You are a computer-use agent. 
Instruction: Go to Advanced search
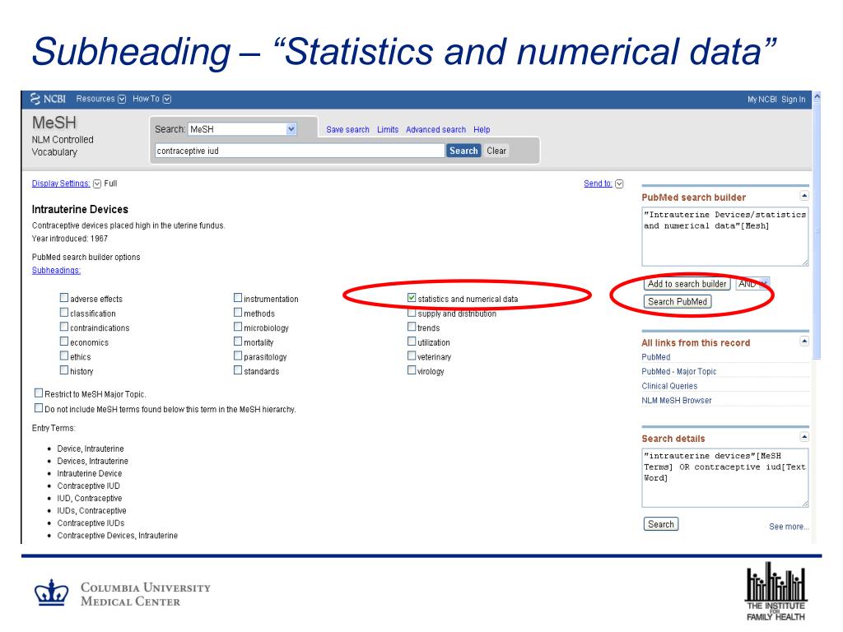point(435,129)
